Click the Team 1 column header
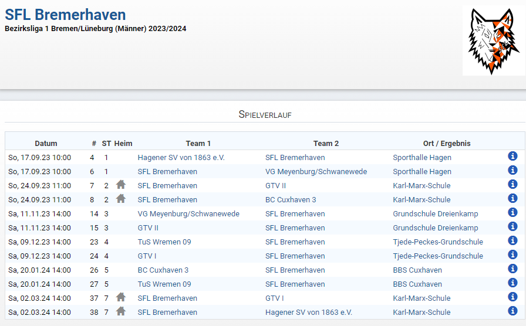 point(198,144)
